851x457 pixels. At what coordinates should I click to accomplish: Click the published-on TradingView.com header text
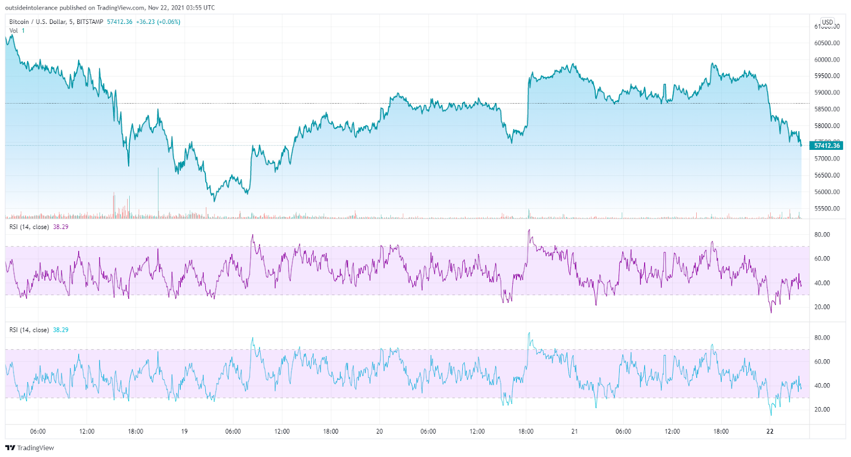(x=110, y=7)
